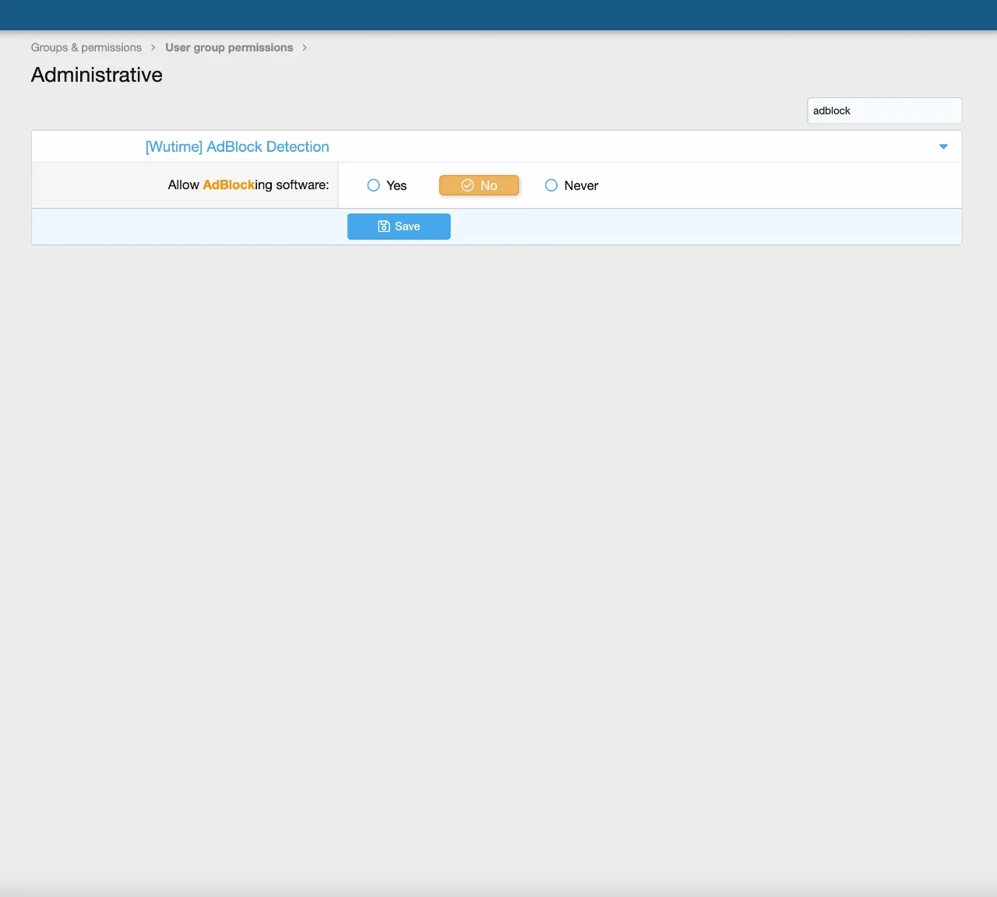The image size is (997, 897).
Task: Select the Yes radio button circle
Action: pyautogui.click(x=373, y=185)
